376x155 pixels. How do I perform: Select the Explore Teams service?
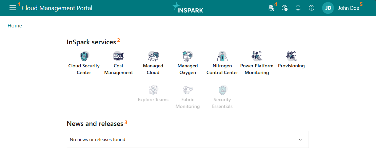point(153,90)
